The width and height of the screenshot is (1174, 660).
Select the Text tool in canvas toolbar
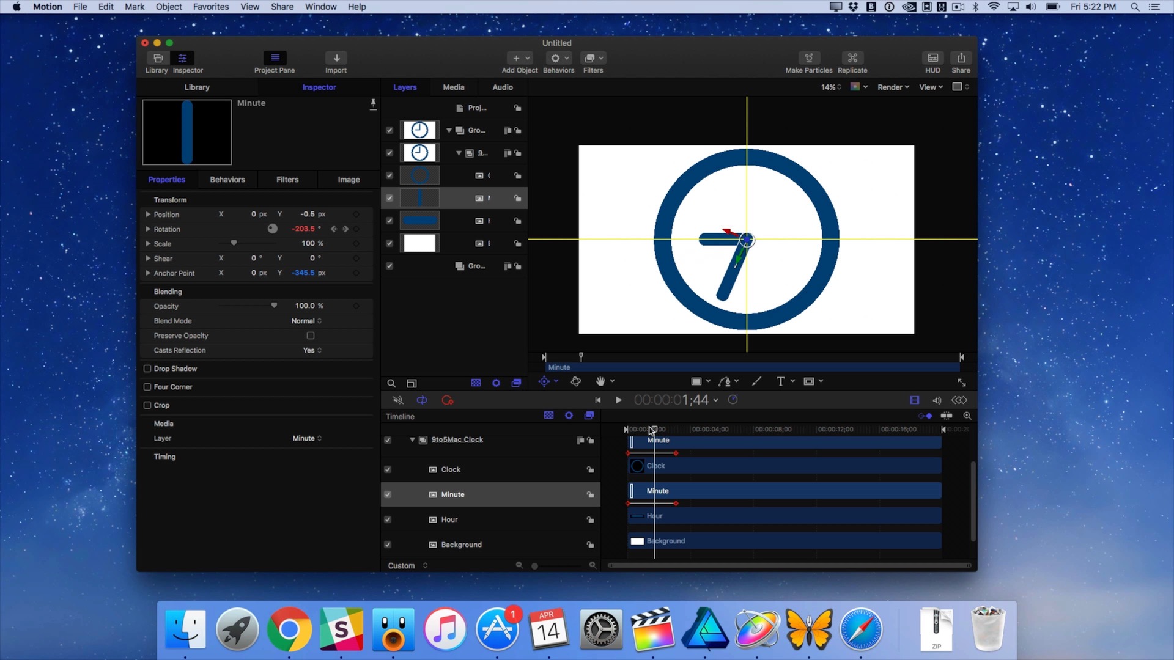pyautogui.click(x=780, y=381)
